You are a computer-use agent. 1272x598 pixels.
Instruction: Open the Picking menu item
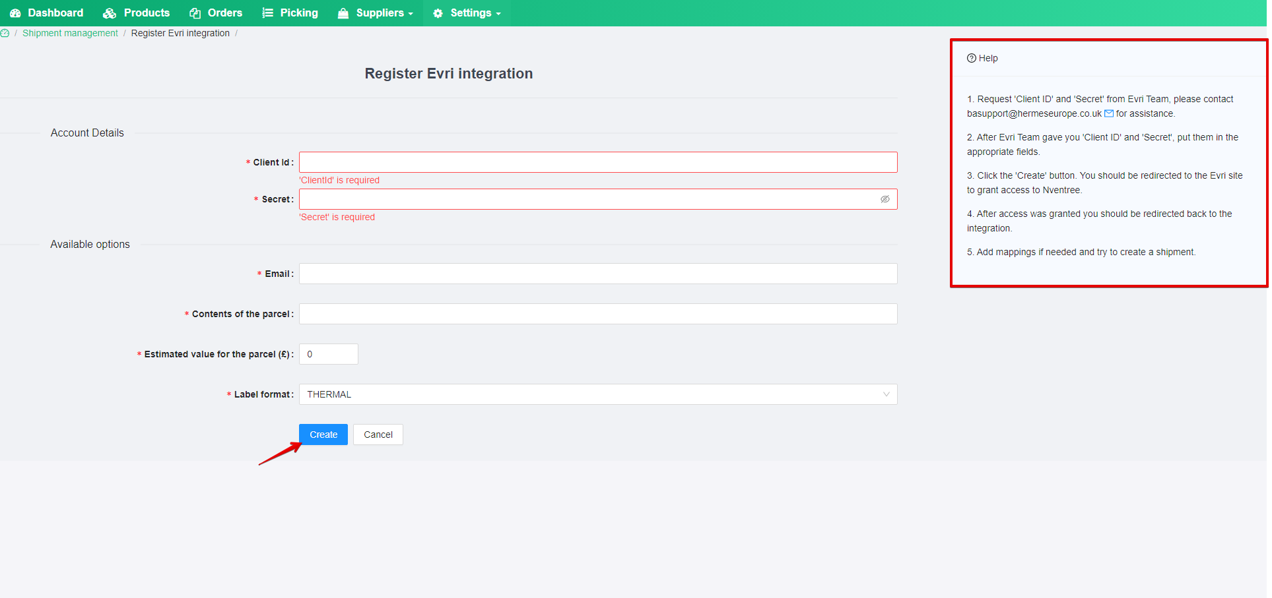[290, 13]
